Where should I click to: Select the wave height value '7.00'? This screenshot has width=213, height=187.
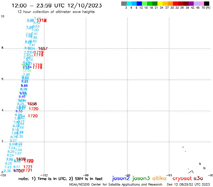(x=35, y=30)
